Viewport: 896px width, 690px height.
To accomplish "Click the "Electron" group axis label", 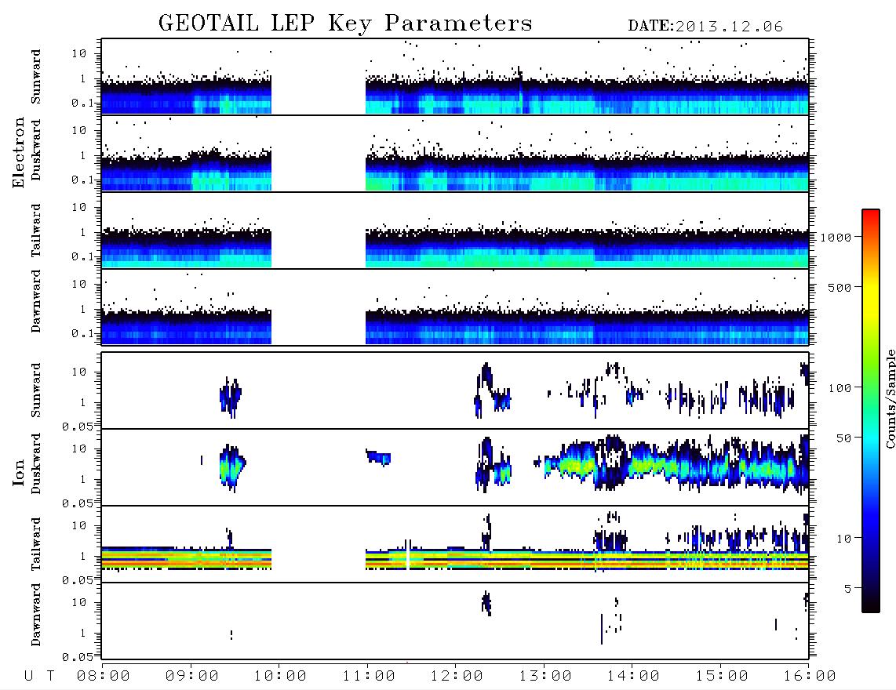I will (x=19, y=152).
